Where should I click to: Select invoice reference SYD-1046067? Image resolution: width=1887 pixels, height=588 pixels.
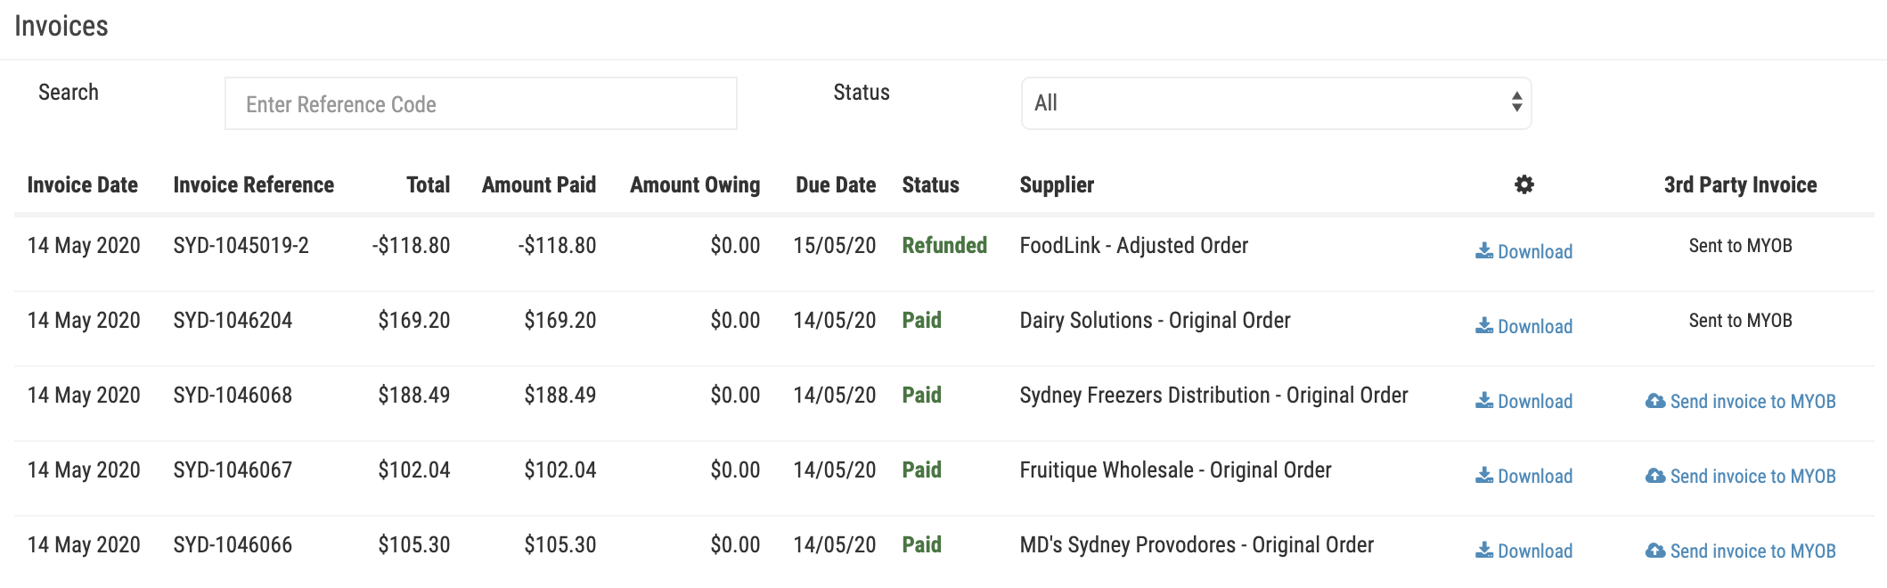click(x=233, y=470)
